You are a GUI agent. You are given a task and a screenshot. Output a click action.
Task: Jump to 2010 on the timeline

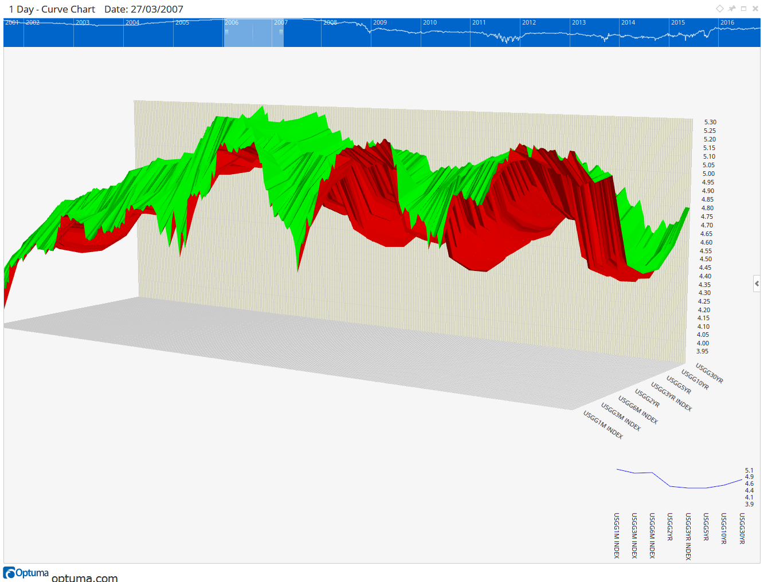(x=430, y=23)
